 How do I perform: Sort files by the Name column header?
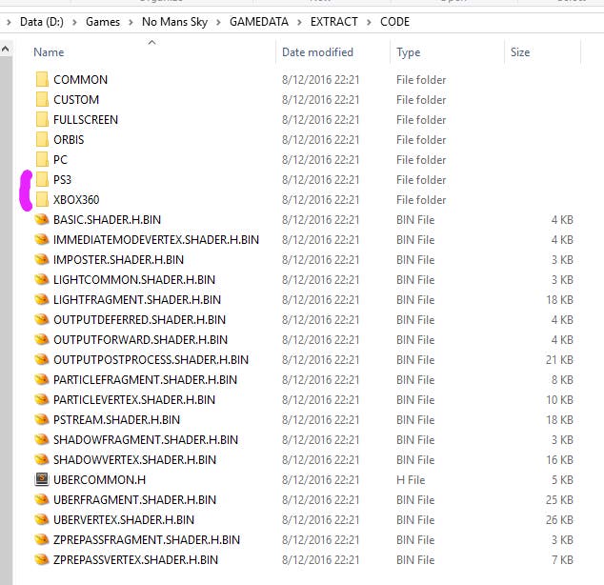tap(49, 52)
